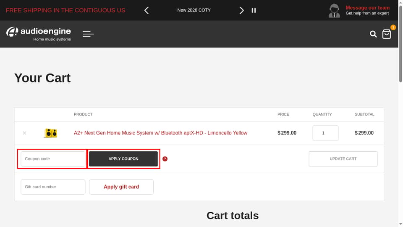Click the SUBTOTAL column header
403x227 pixels.
pos(364,114)
